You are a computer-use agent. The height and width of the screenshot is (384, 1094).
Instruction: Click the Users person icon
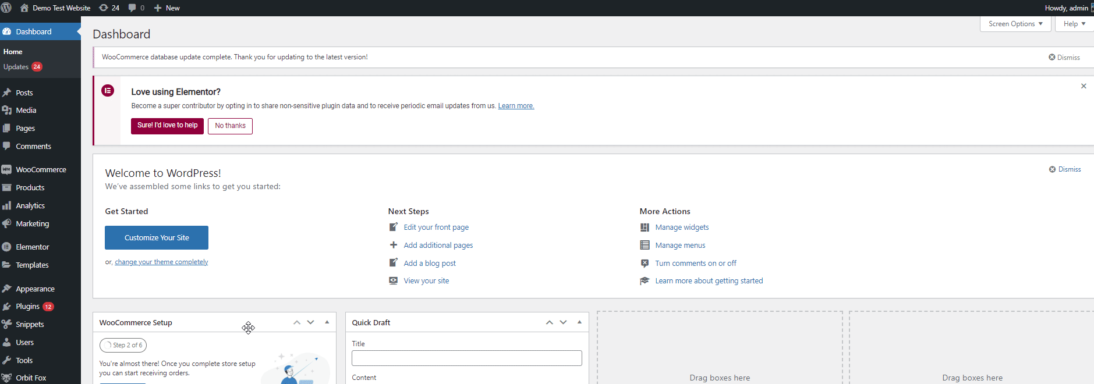click(x=7, y=342)
